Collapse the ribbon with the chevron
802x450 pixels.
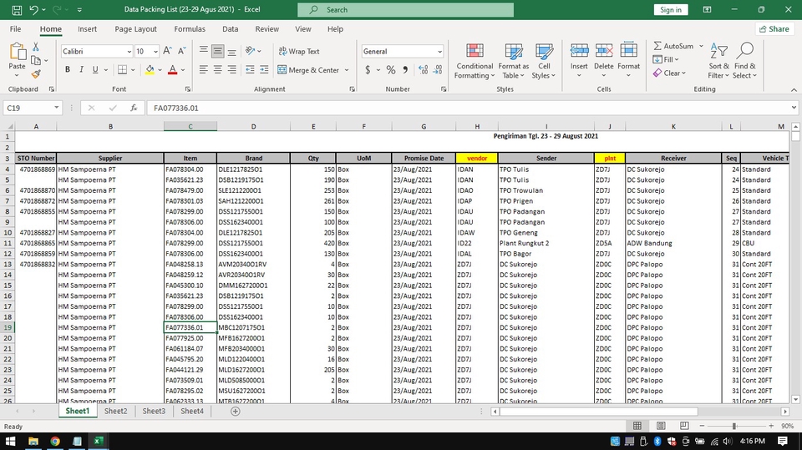(x=794, y=89)
